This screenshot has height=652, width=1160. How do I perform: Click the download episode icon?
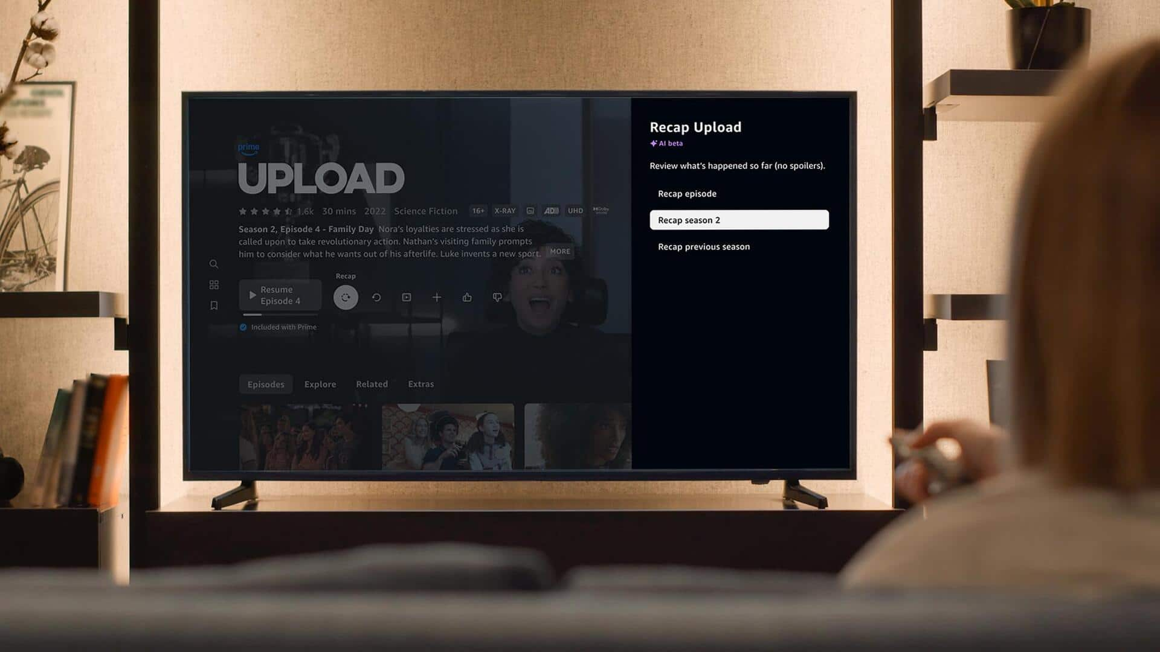pyautogui.click(x=407, y=297)
